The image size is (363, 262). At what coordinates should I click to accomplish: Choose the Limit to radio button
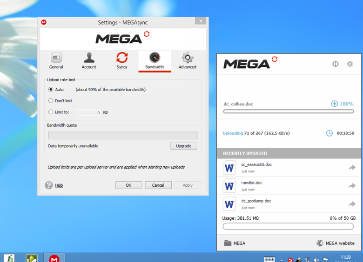[x=51, y=112]
